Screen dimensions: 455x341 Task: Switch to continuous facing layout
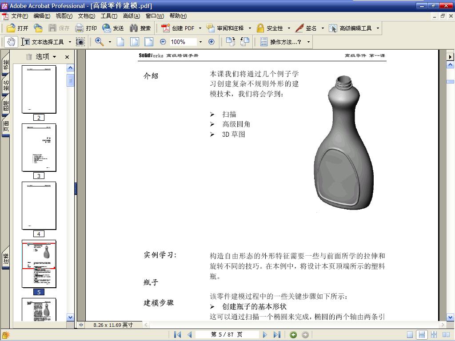tap(434, 335)
